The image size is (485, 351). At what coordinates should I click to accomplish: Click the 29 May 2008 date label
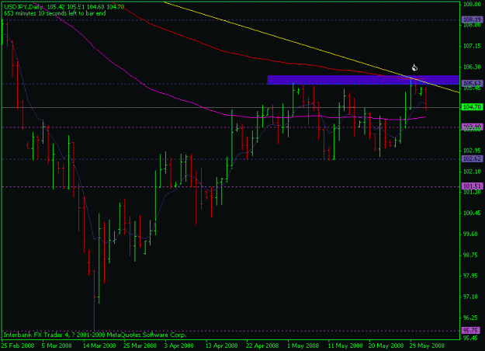427,346
